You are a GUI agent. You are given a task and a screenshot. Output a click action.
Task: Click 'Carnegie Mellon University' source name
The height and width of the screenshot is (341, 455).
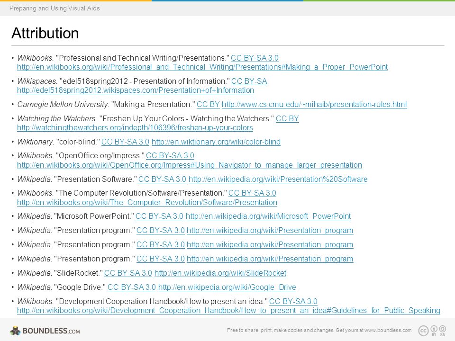point(63,104)
